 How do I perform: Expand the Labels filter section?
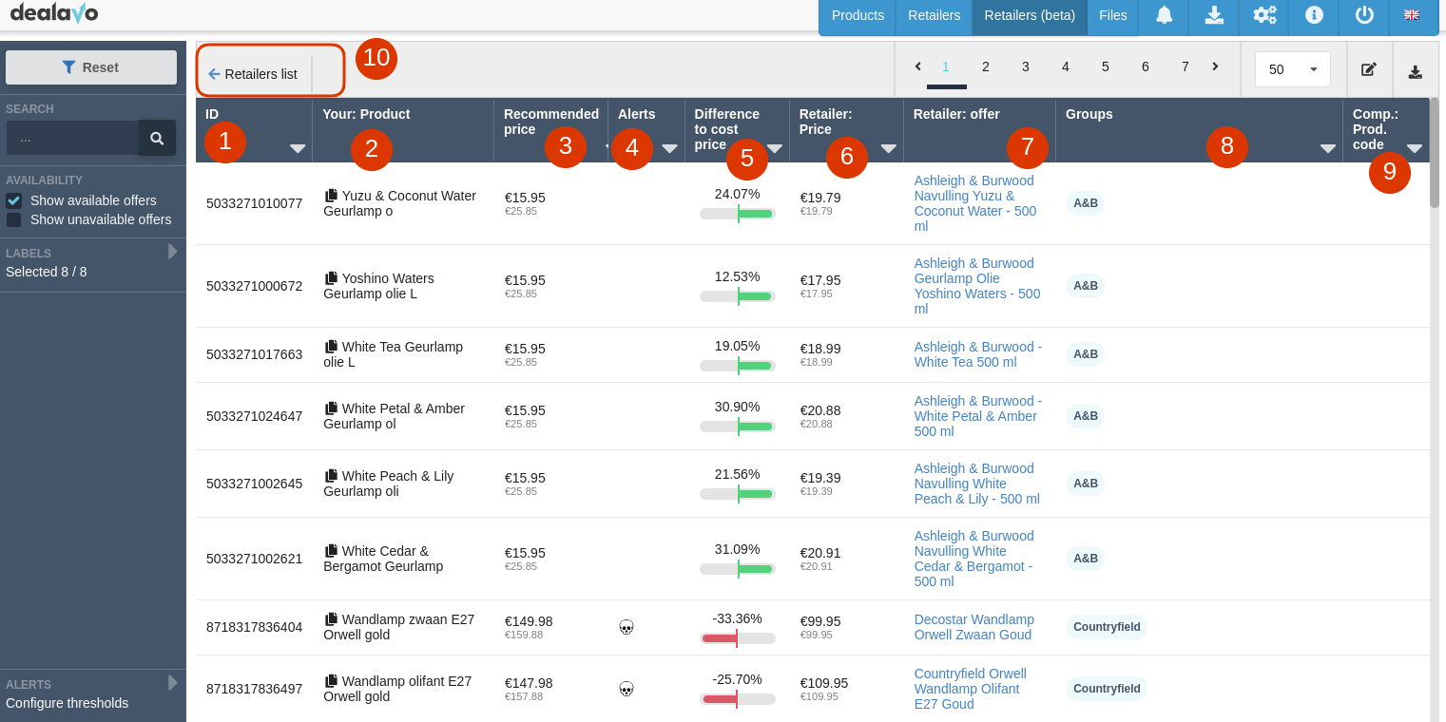click(x=173, y=252)
